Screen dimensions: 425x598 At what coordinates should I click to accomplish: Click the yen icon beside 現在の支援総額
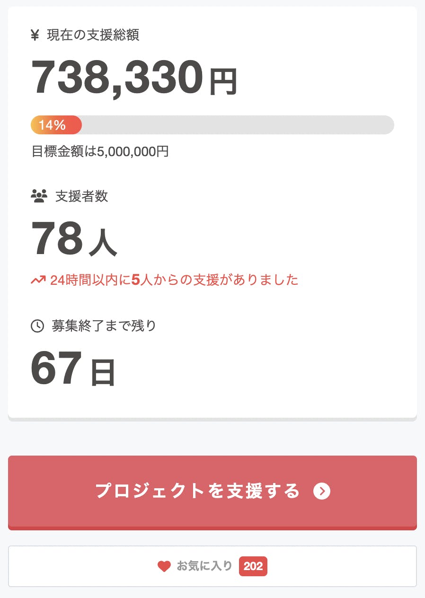pos(35,35)
